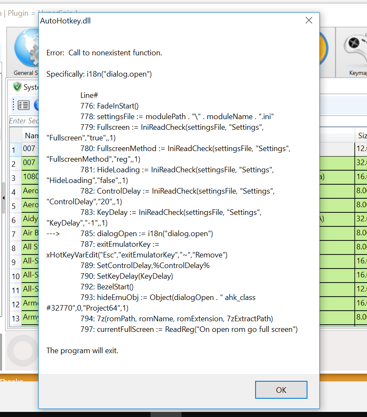Select the row 7 cell starting 'Air B'
367x417 pixels.
[30, 233]
